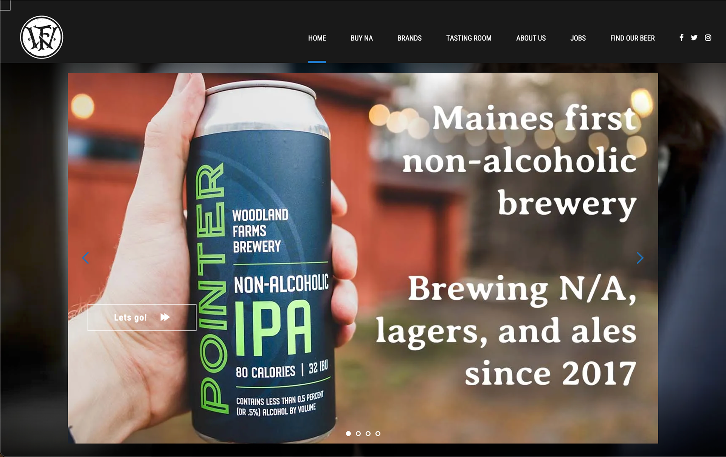Select the fourth carousel dot indicator
This screenshot has width=726, height=457.
pos(378,434)
